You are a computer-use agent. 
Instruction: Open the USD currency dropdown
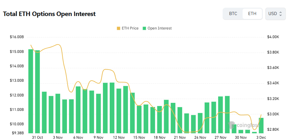[275, 14]
